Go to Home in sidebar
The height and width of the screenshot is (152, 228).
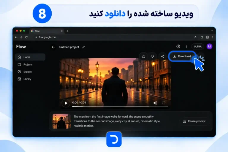[x=30, y=57]
